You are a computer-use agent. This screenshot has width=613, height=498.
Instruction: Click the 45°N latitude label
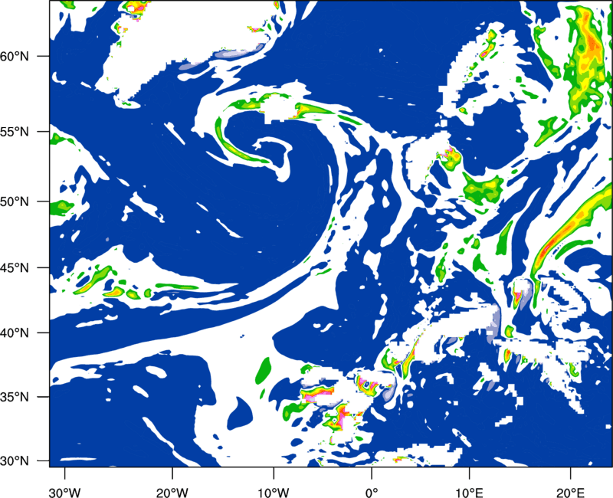click(x=15, y=268)
